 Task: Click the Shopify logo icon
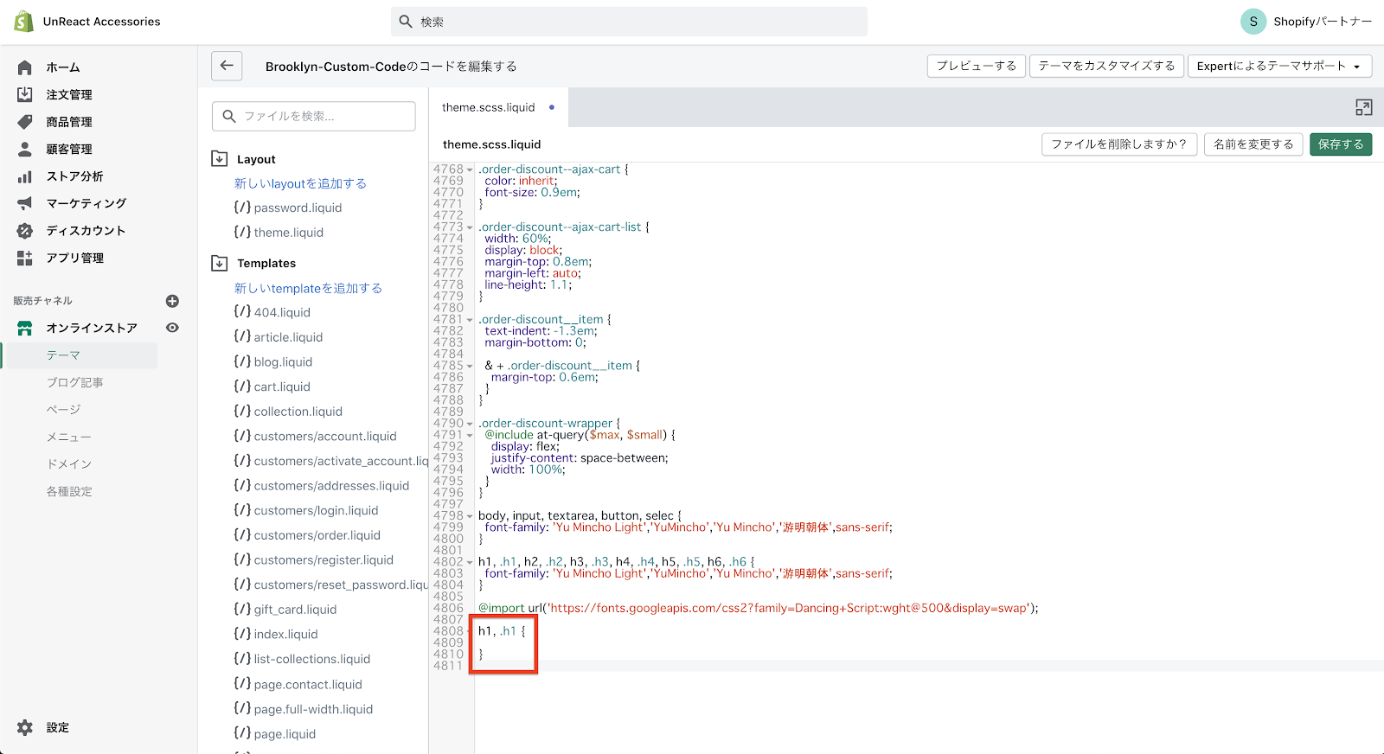[23, 22]
